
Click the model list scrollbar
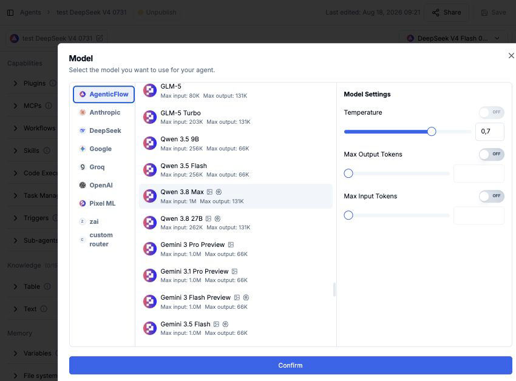(x=334, y=289)
